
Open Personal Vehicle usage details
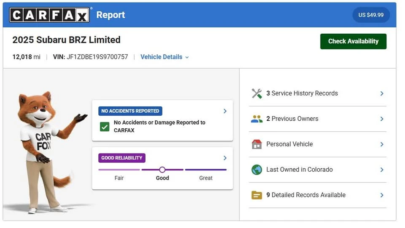[318, 144]
